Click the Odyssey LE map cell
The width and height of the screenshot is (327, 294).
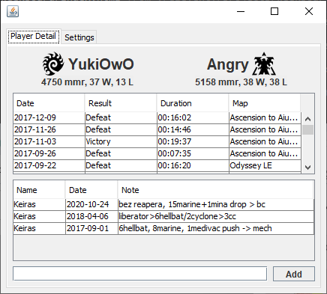coord(265,165)
